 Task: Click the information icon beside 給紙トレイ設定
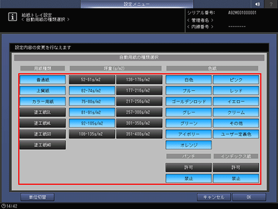[x=12, y=17]
